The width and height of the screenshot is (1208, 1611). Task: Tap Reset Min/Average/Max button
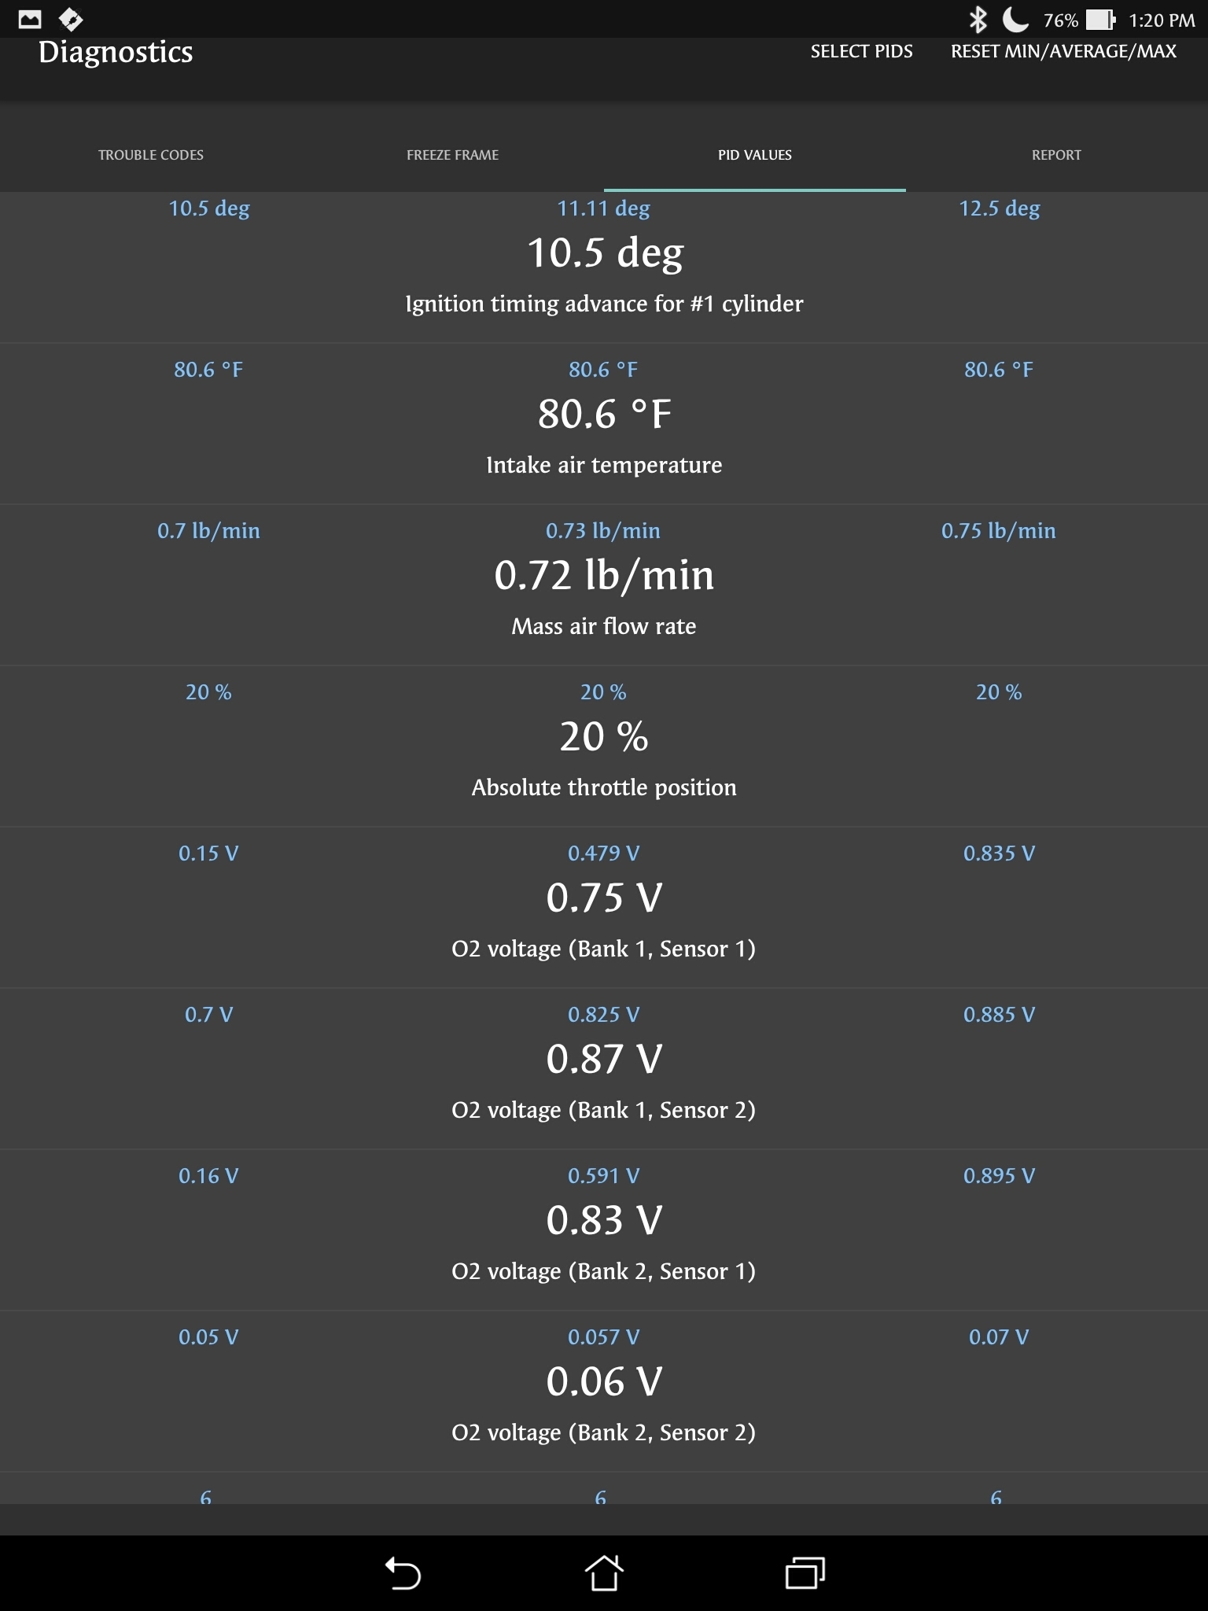pyautogui.click(x=1063, y=52)
